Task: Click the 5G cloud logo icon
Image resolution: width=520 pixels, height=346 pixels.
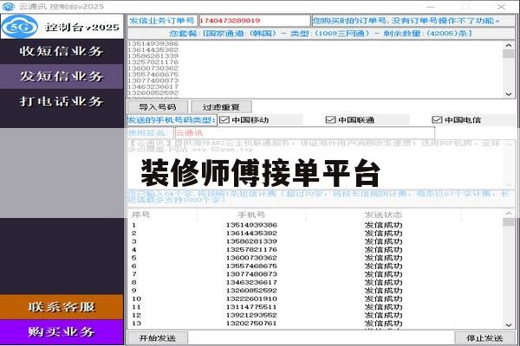Action: coord(19,27)
